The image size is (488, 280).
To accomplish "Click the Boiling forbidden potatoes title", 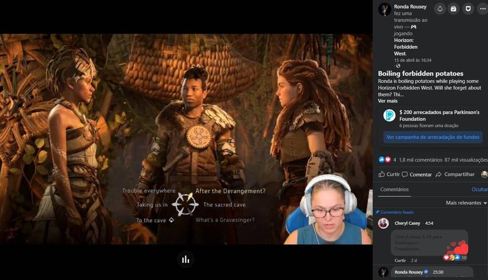I will 420,73.
